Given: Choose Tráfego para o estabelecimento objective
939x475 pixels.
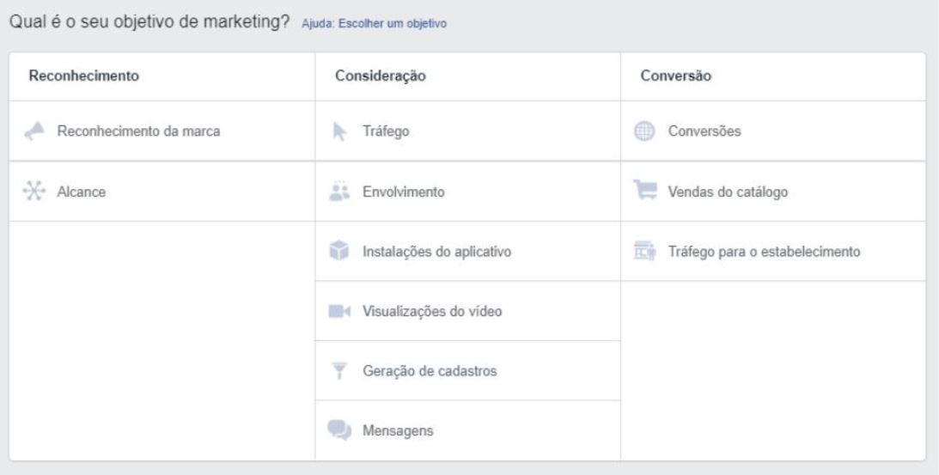Looking at the screenshot, I should (765, 252).
